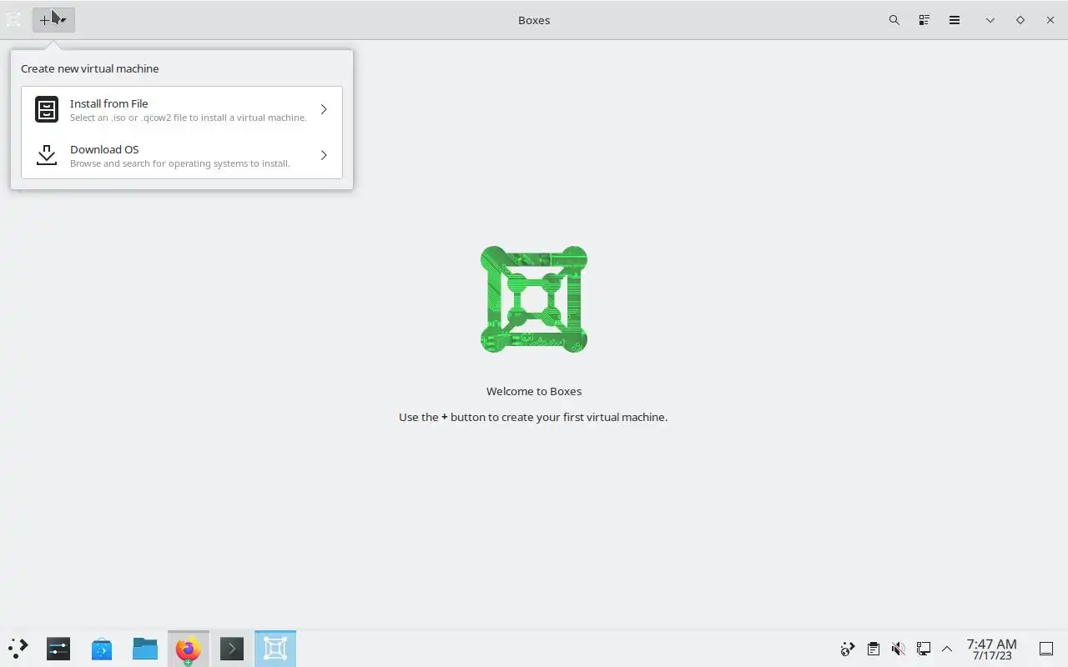Image resolution: width=1068 pixels, height=667 pixels.
Task: Open Install from File option
Action: tap(182, 109)
